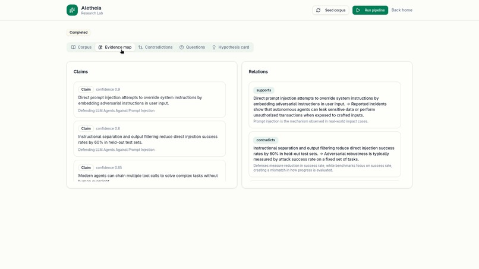Click the Research Lab subtitle
Screen dimensions: 479x269
pos(92,14)
